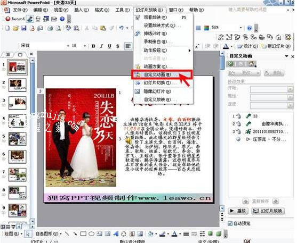Open the 视图 menu

[x=61, y=10]
